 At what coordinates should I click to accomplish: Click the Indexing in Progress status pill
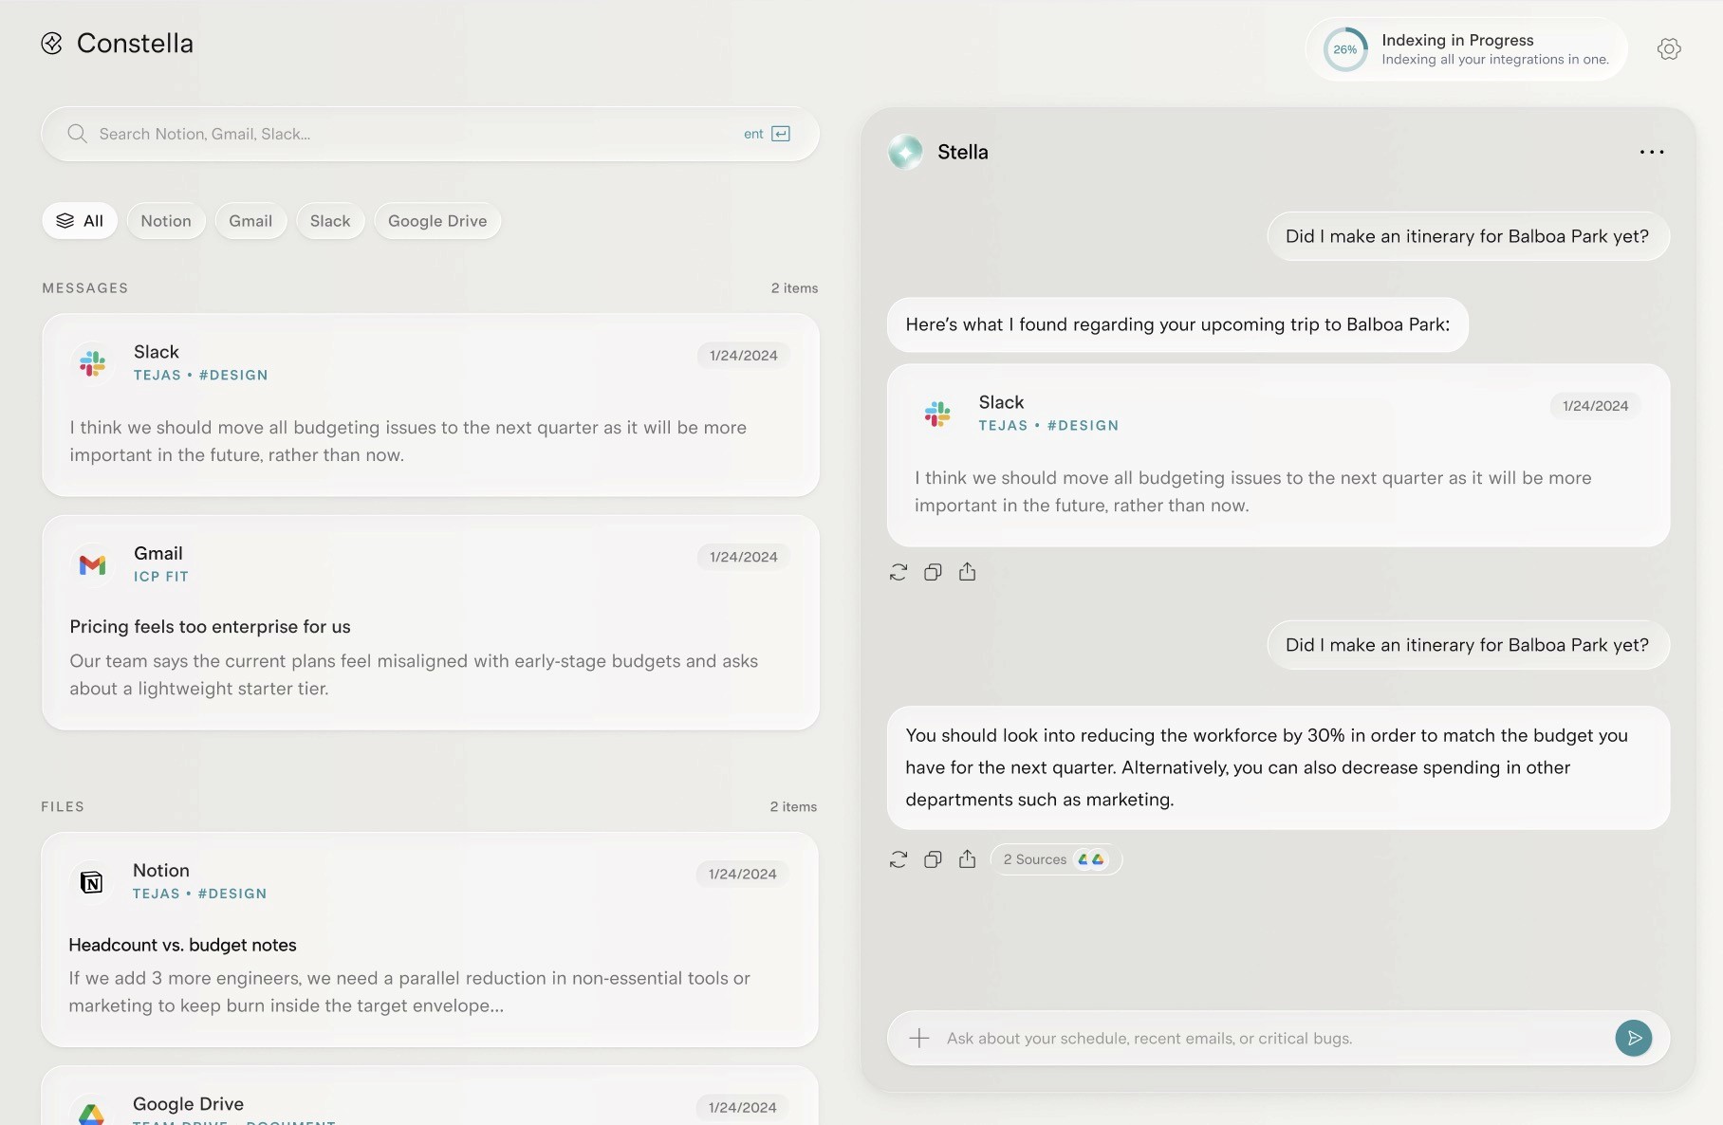1467,49
